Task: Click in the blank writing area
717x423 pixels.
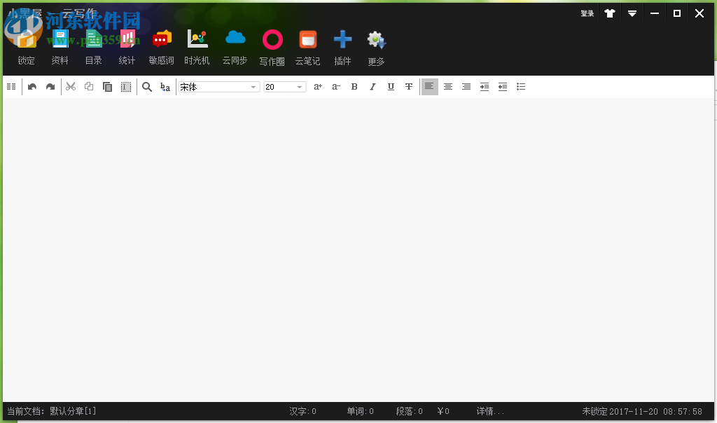Action: click(x=358, y=250)
